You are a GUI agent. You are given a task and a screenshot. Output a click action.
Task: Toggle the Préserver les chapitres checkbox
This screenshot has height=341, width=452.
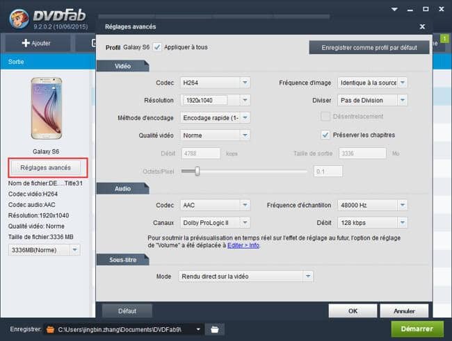pos(325,135)
